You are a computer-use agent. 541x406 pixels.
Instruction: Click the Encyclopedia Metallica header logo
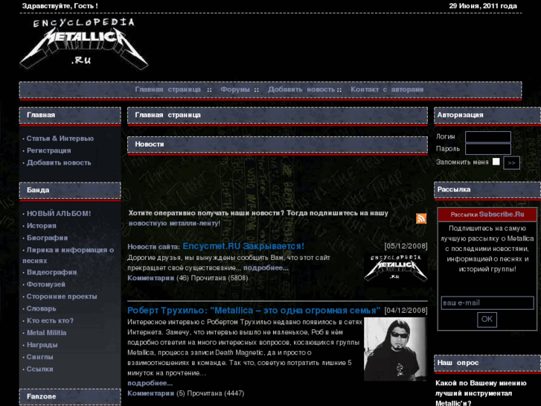(84, 43)
